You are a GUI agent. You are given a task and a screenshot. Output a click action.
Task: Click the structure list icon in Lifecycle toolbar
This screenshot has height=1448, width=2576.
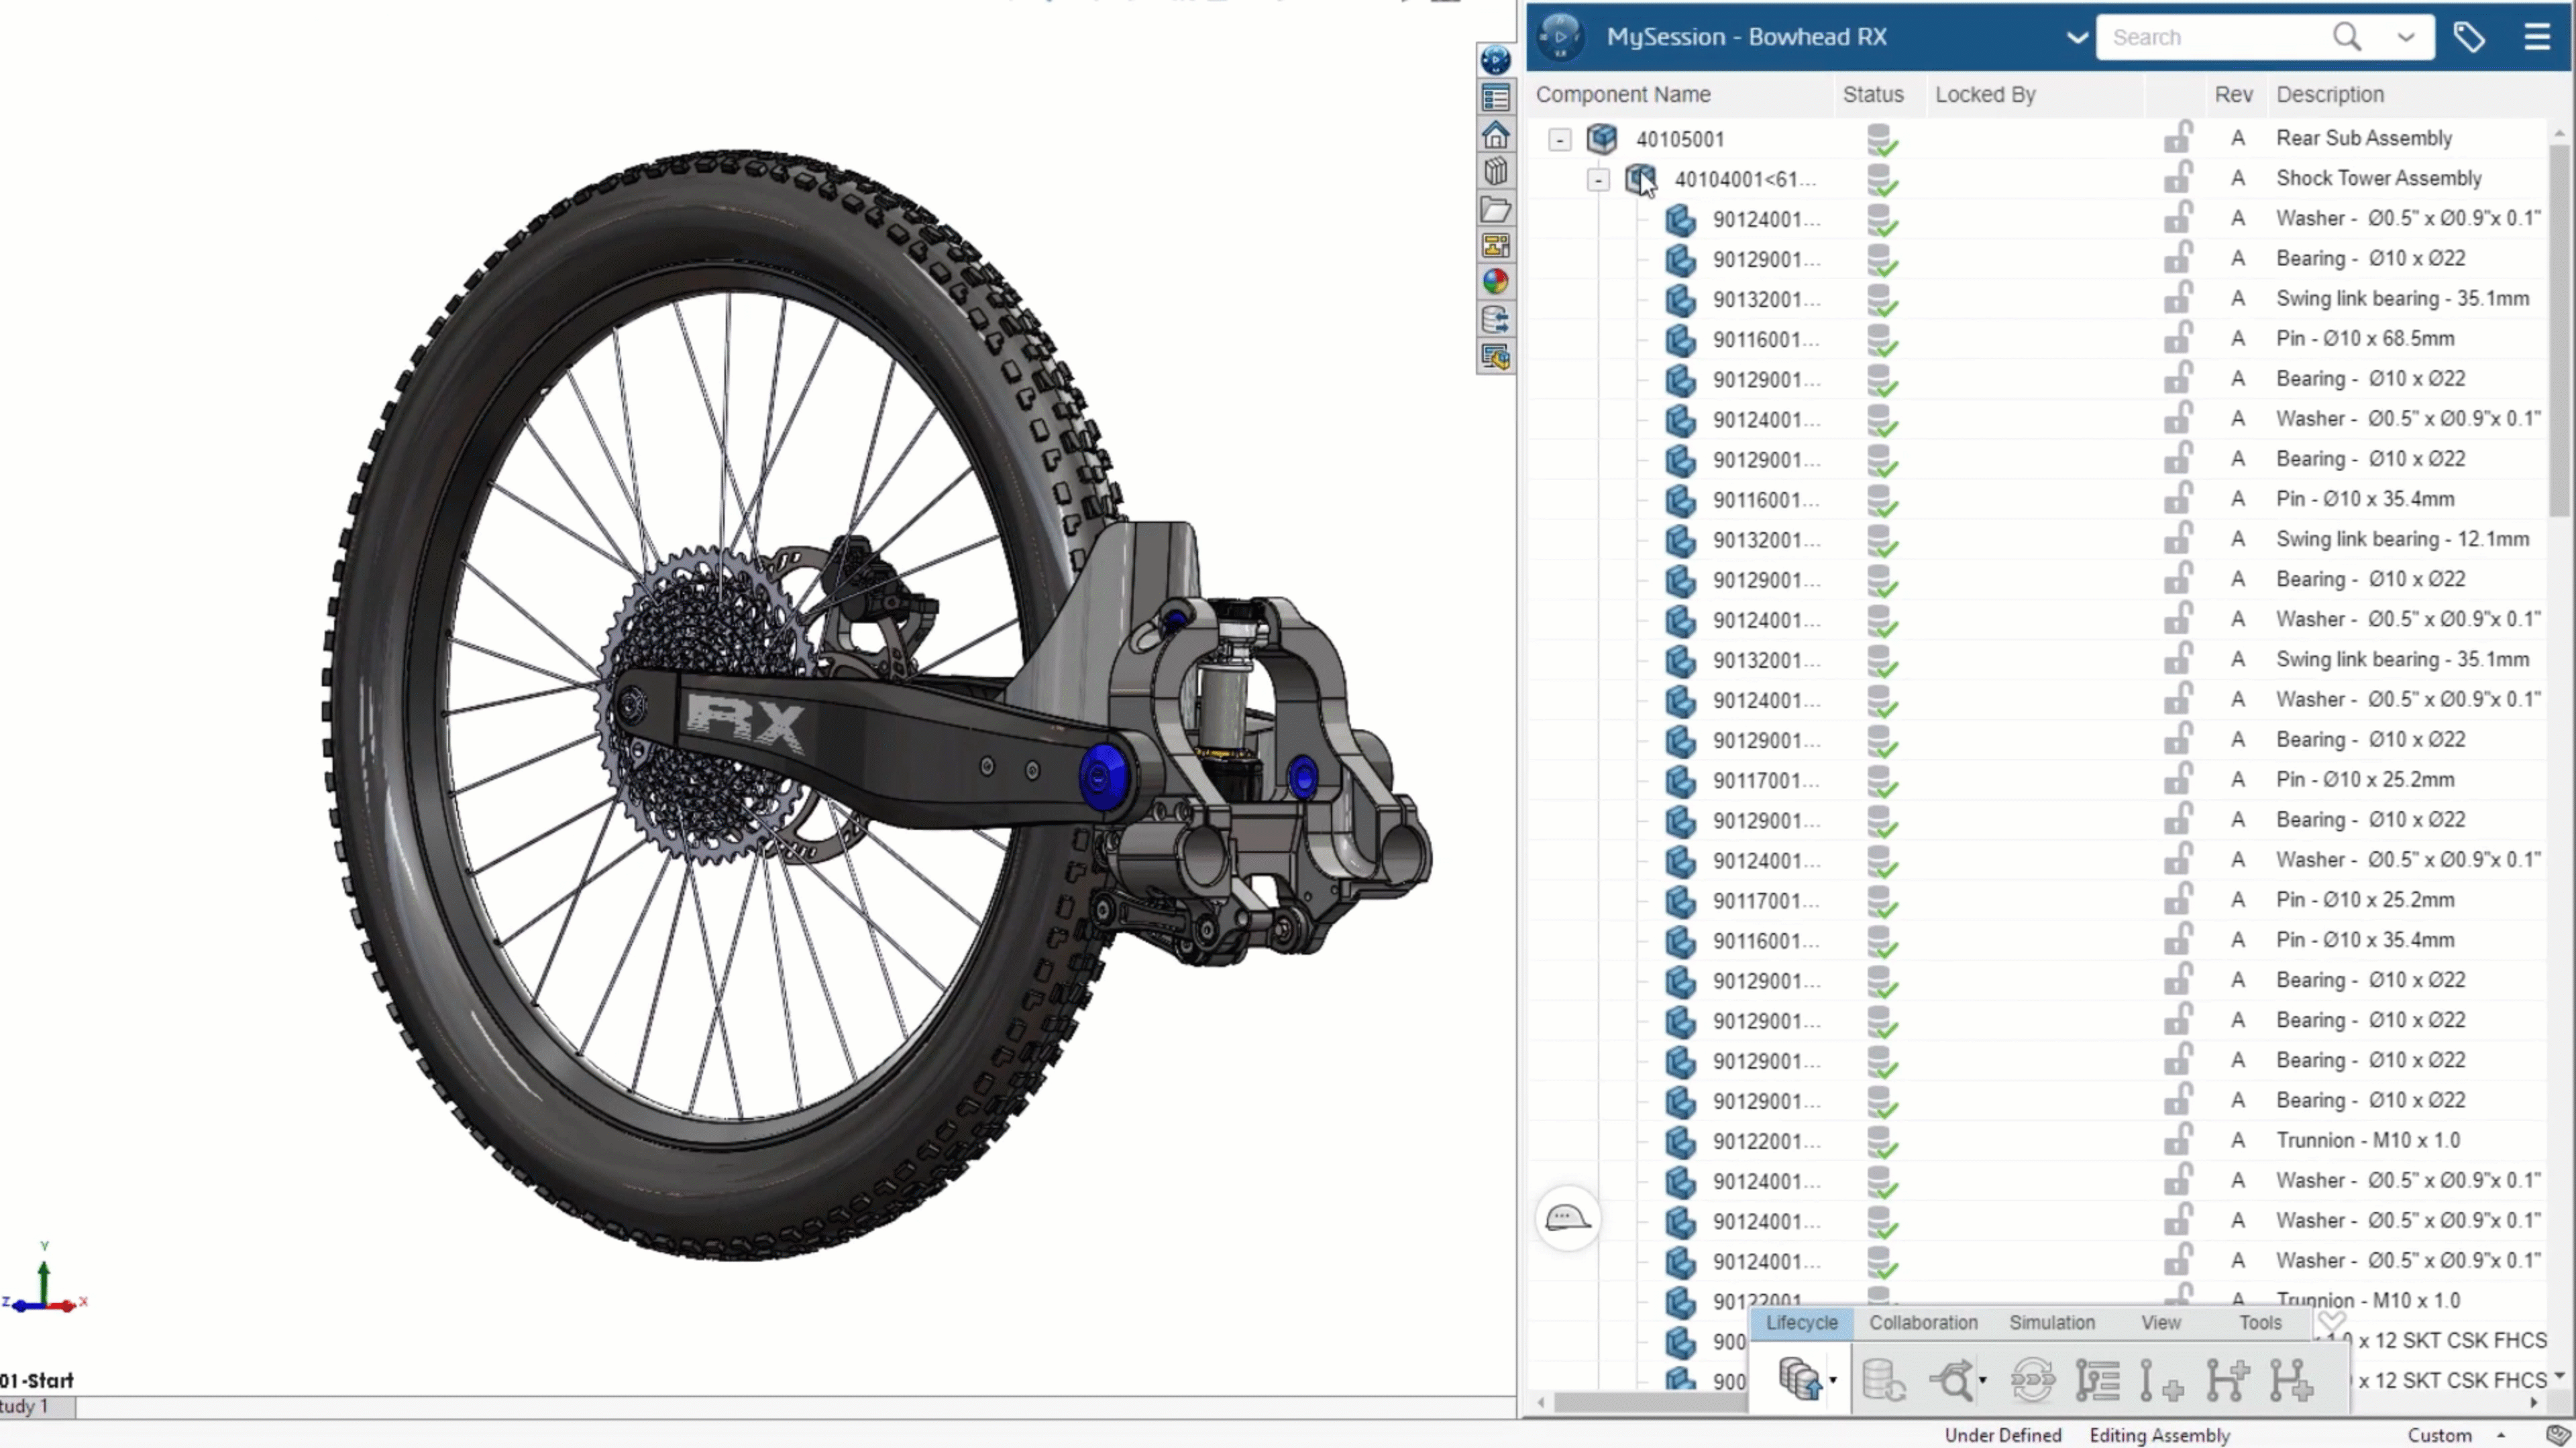coord(2097,1380)
